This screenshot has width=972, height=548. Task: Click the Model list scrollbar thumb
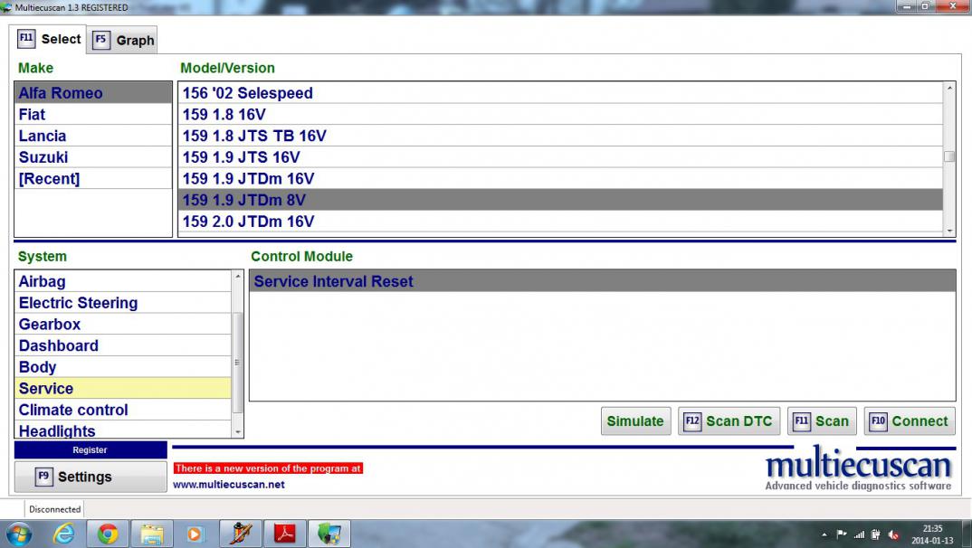click(949, 156)
